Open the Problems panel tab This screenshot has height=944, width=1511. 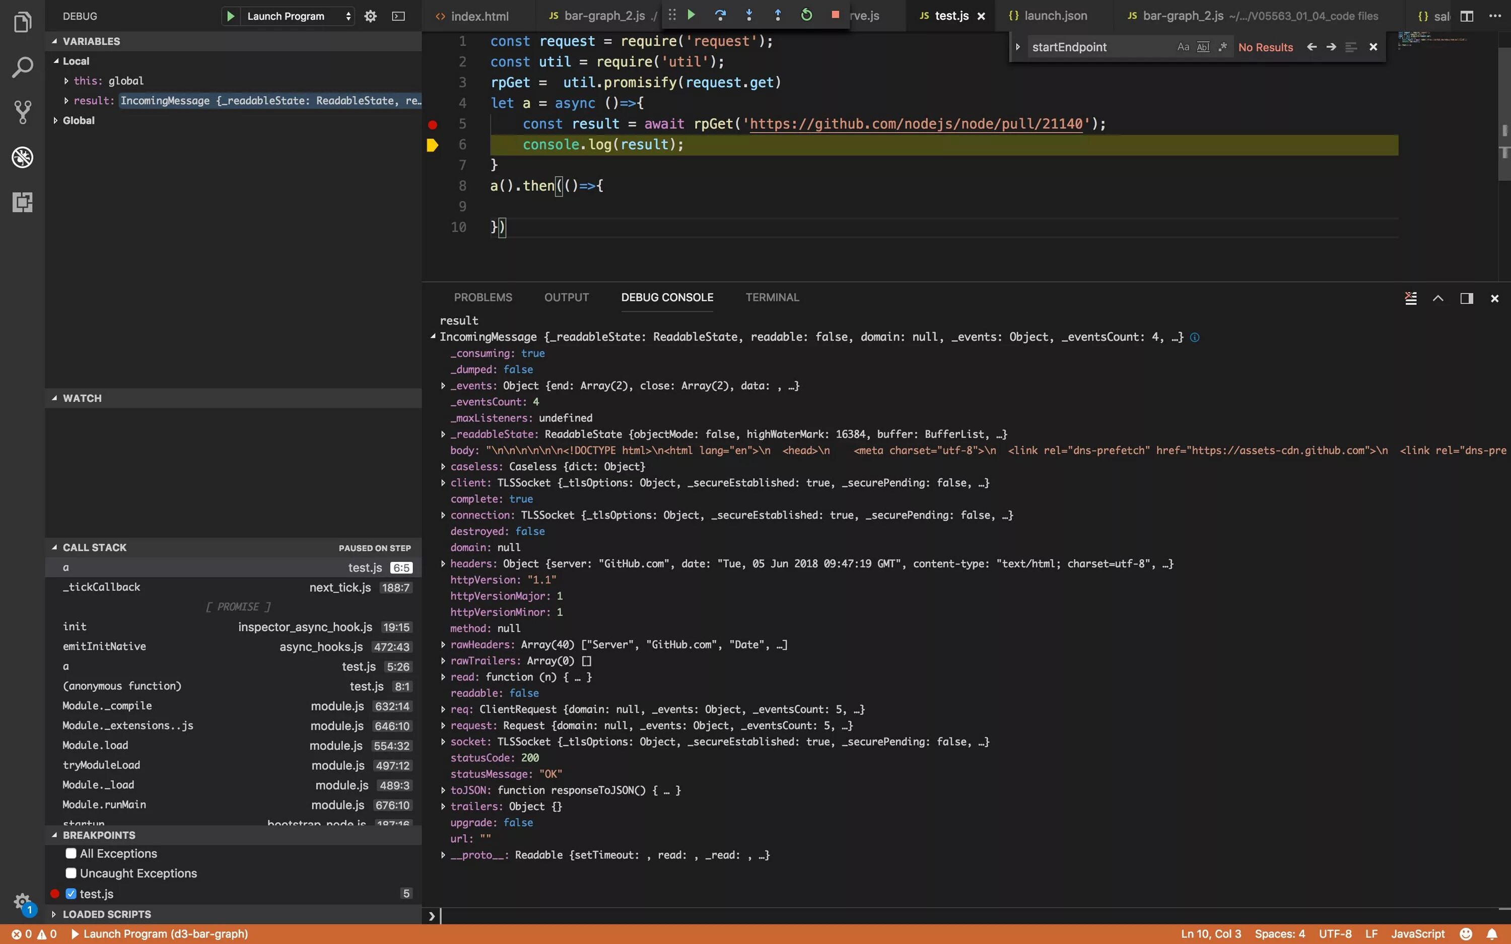tap(483, 298)
